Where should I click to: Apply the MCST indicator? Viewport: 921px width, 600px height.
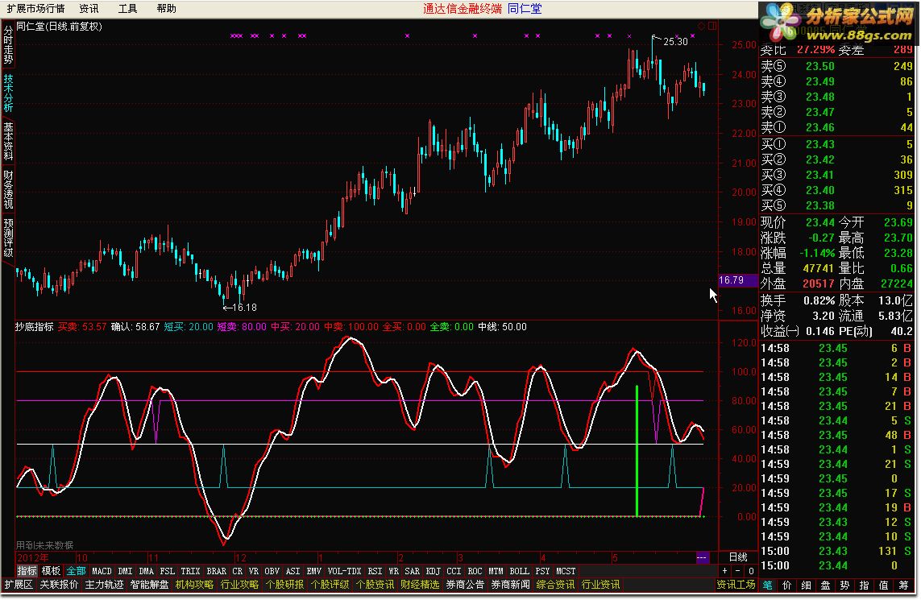coord(566,571)
